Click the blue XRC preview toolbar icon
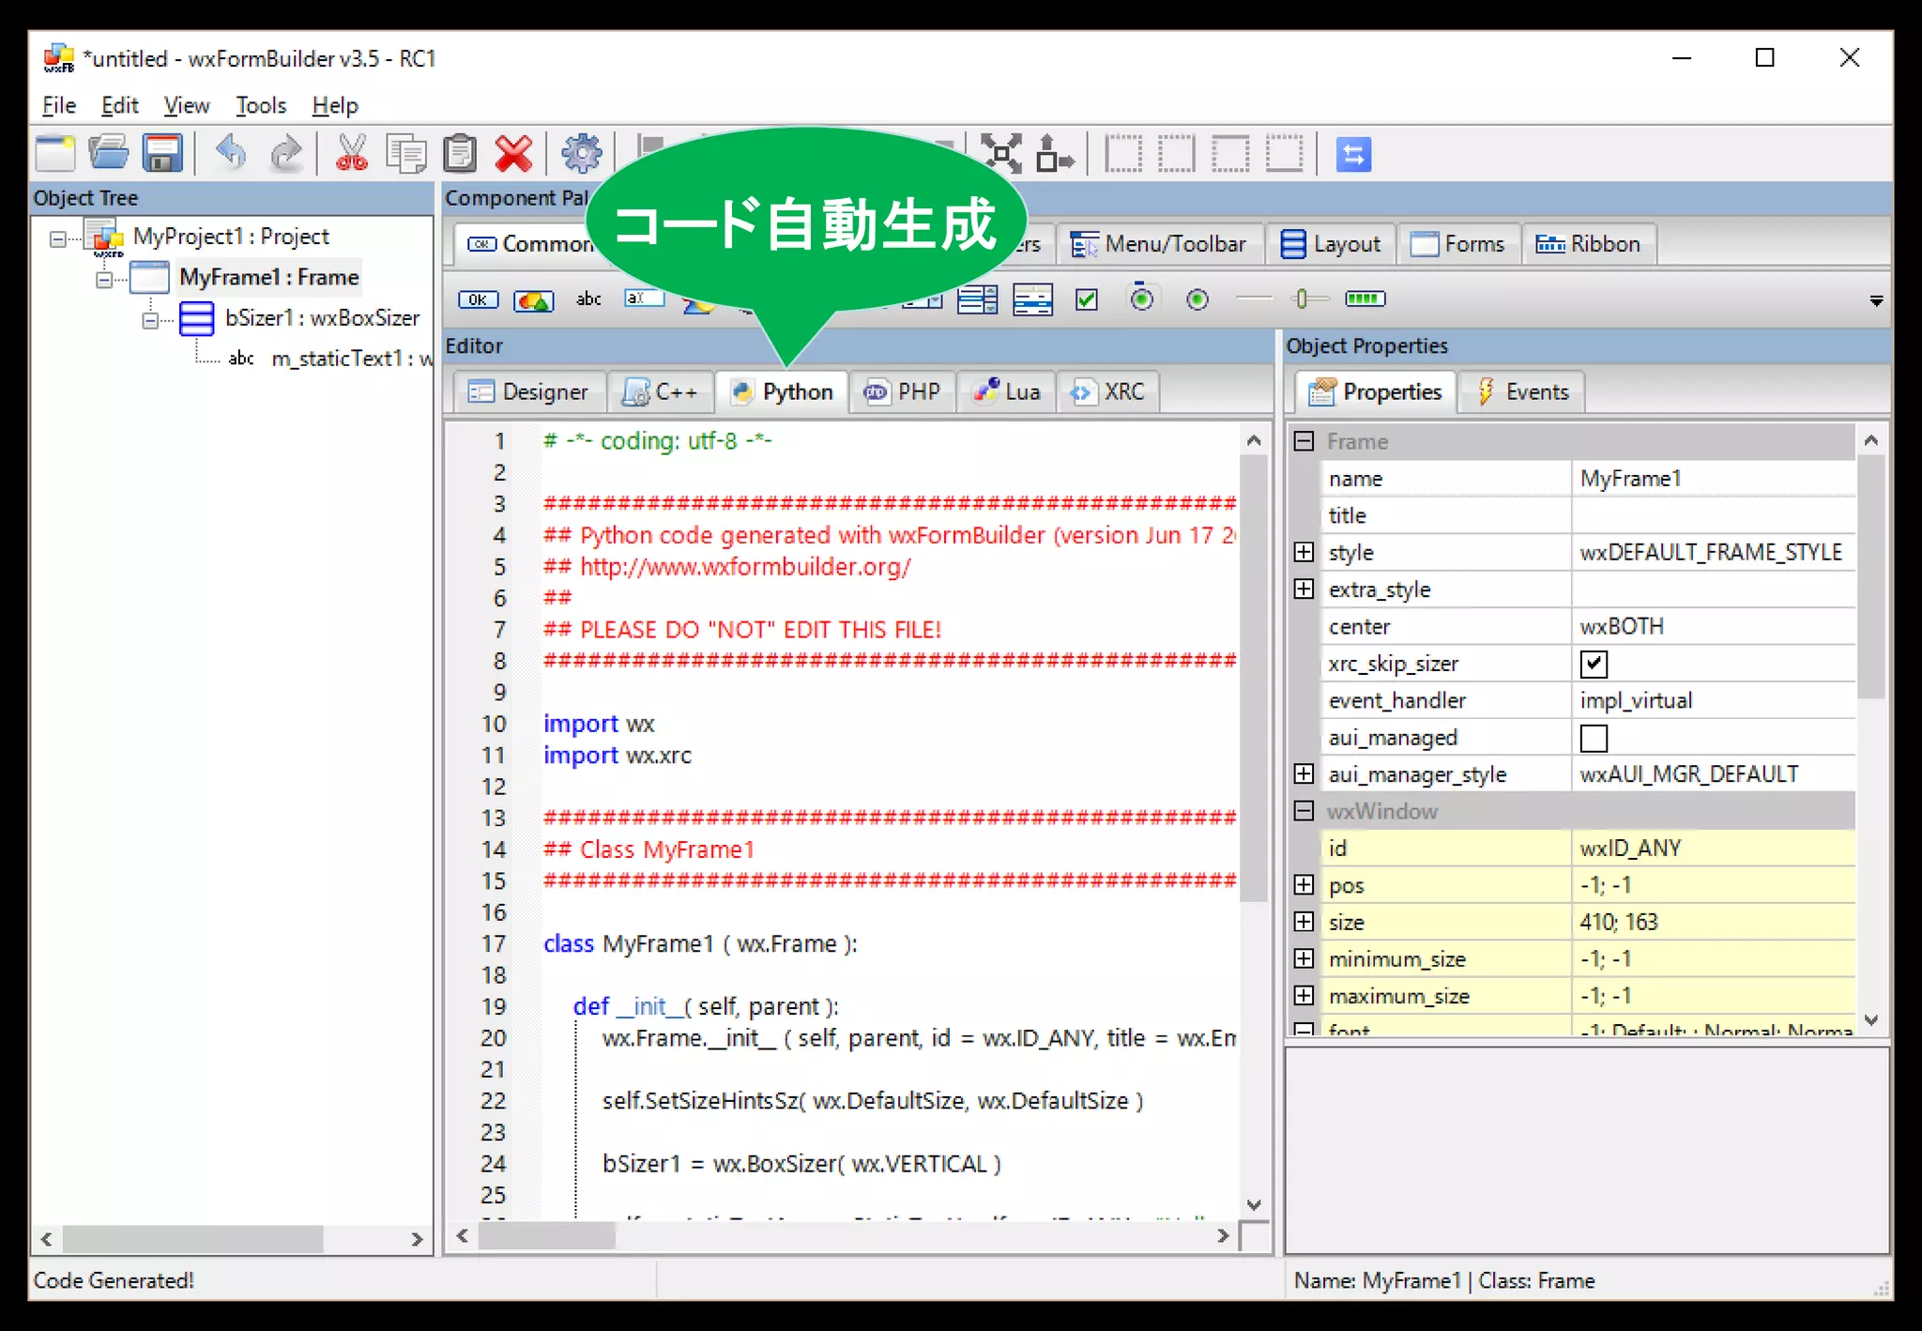Viewport: 1922px width, 1331px height. tap(1352, 154)
